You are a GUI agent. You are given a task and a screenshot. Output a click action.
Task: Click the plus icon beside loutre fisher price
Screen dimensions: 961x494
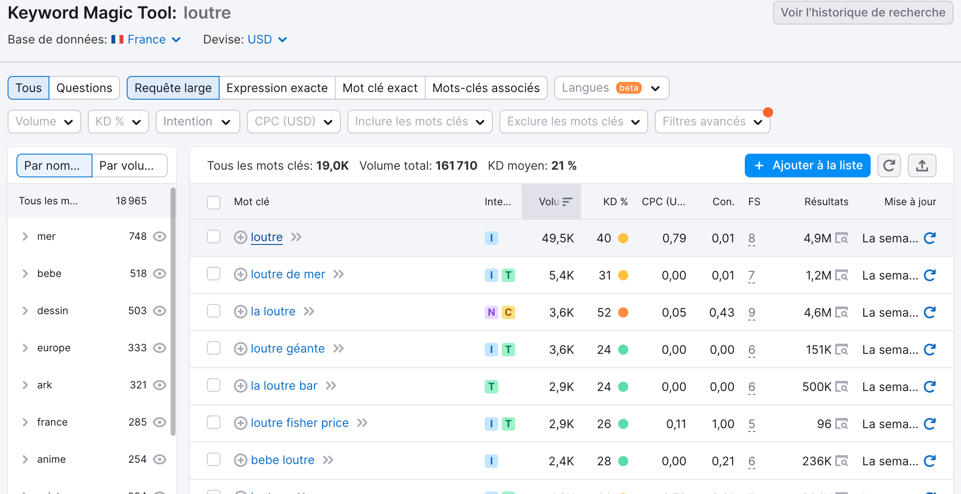pyautogui.click(x=240, y=423)
